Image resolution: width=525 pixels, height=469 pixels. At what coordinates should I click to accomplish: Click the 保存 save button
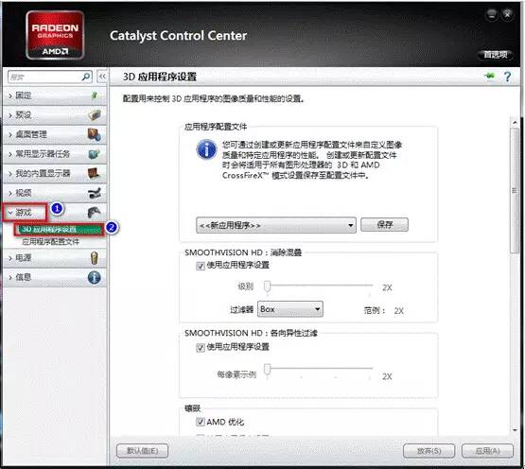tap(384, 225)
